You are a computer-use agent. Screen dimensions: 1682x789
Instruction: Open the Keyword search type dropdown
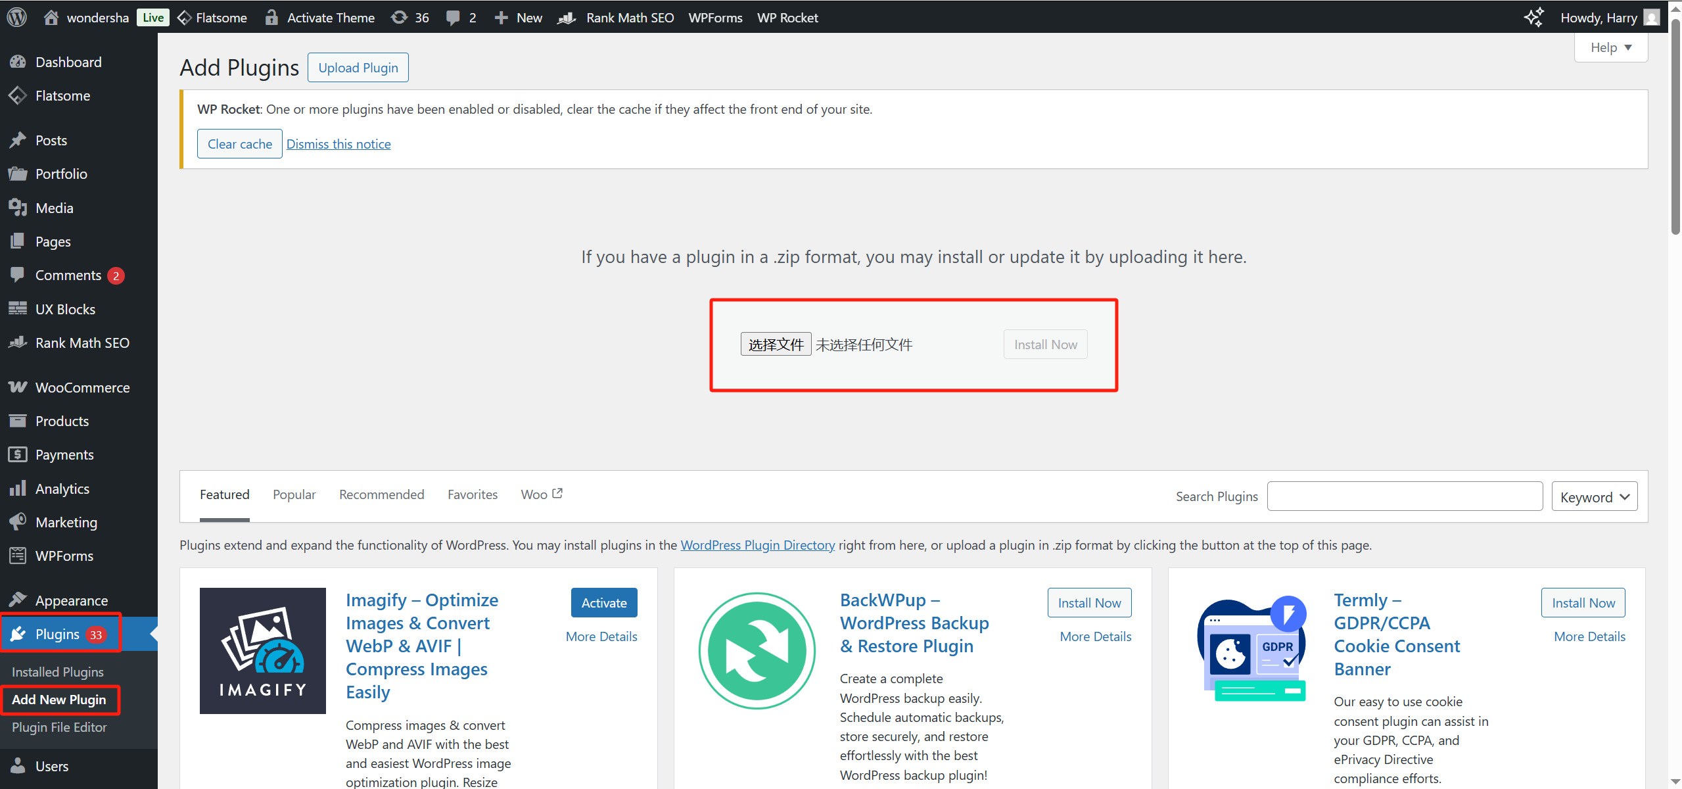click(x=1594, y=497)
